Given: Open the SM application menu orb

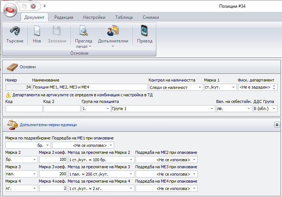Looking at the screenshot, I should pos(10,10).
